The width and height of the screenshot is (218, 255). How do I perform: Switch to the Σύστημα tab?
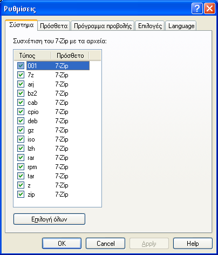22,25
